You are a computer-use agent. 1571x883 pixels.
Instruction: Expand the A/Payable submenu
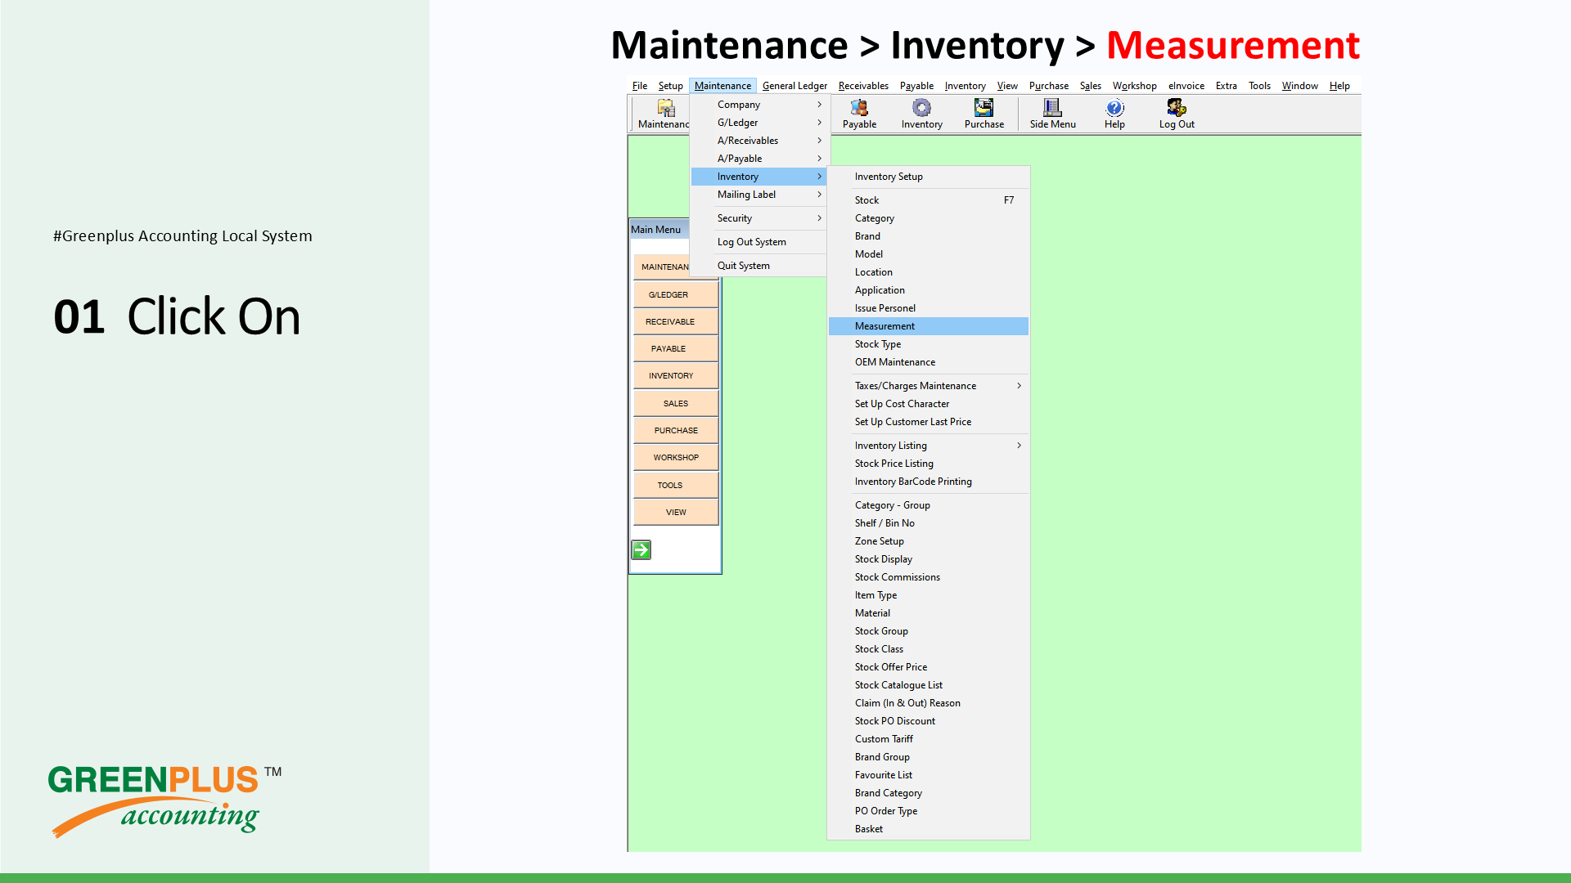759,159
